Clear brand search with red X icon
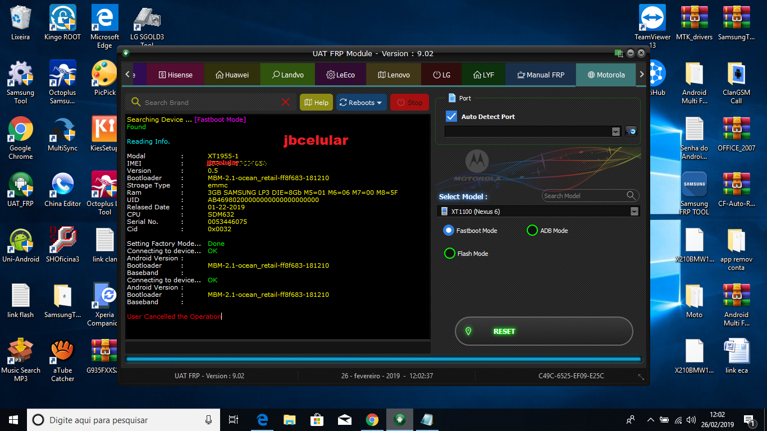Screen dimensions: 767x431 point(285,102)
